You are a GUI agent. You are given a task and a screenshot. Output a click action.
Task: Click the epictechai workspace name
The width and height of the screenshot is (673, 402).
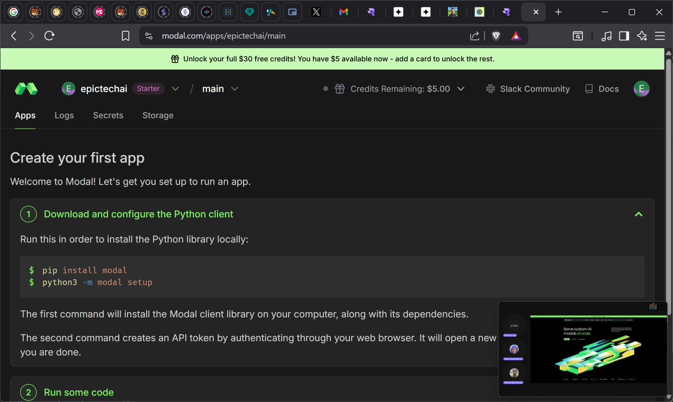[104, 89]
